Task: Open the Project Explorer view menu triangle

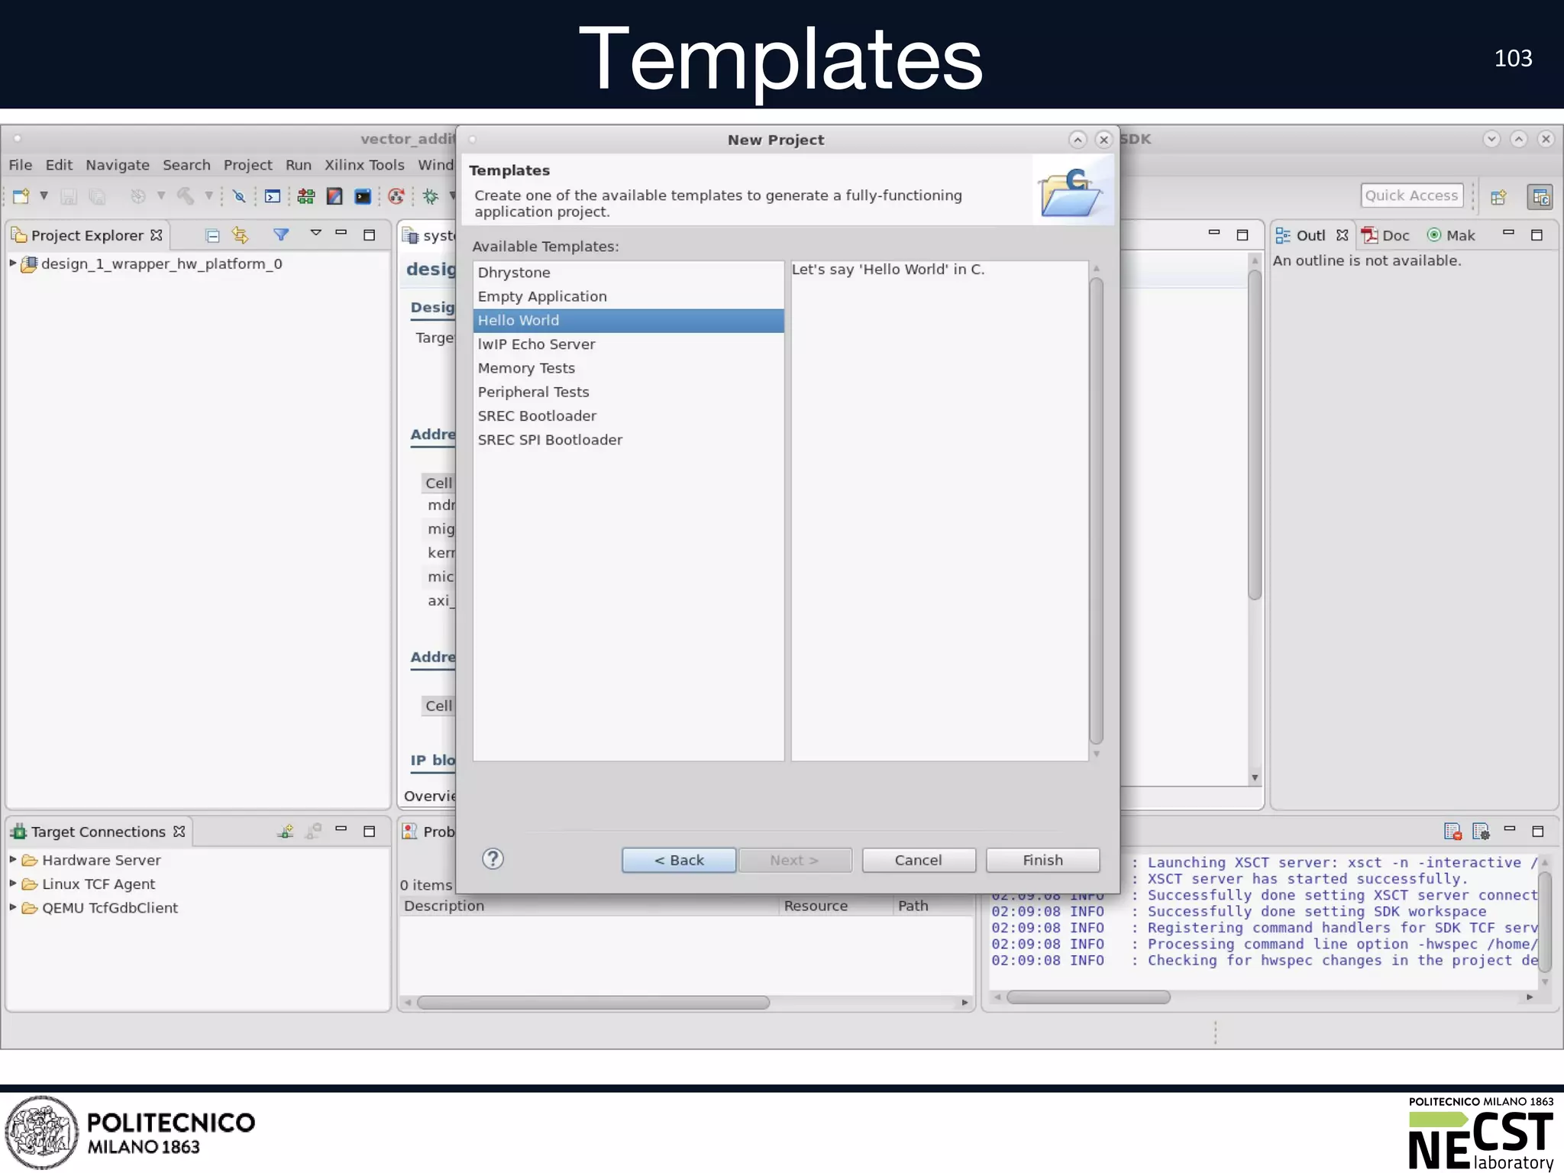Action: (315, 232)
